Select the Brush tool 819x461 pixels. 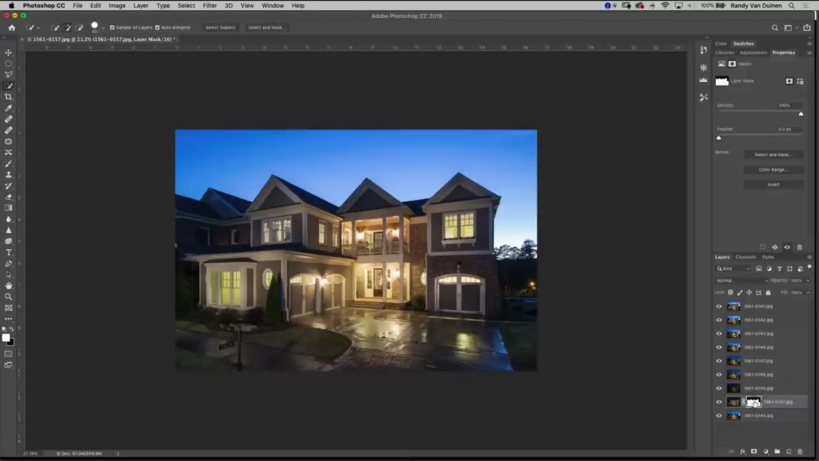[8, 164]
